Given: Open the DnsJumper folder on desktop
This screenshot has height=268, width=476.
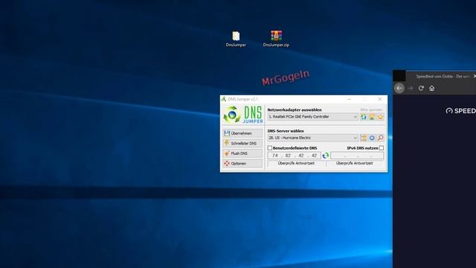Looking at the screenshot, I should coord(236,39).
